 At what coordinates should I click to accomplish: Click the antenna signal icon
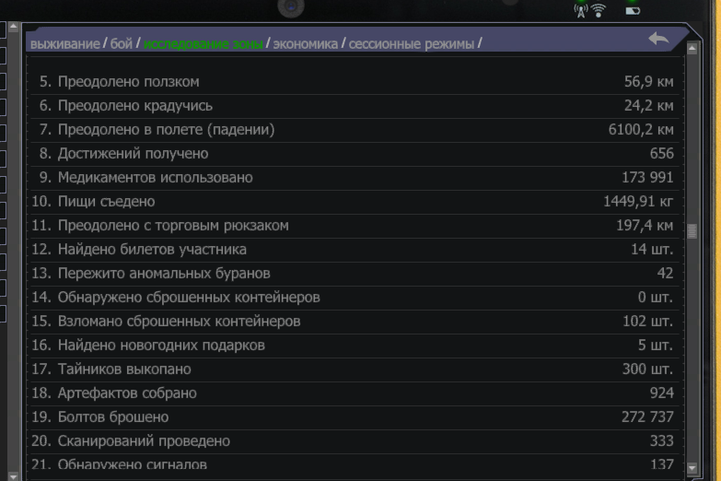click(581, 10)
